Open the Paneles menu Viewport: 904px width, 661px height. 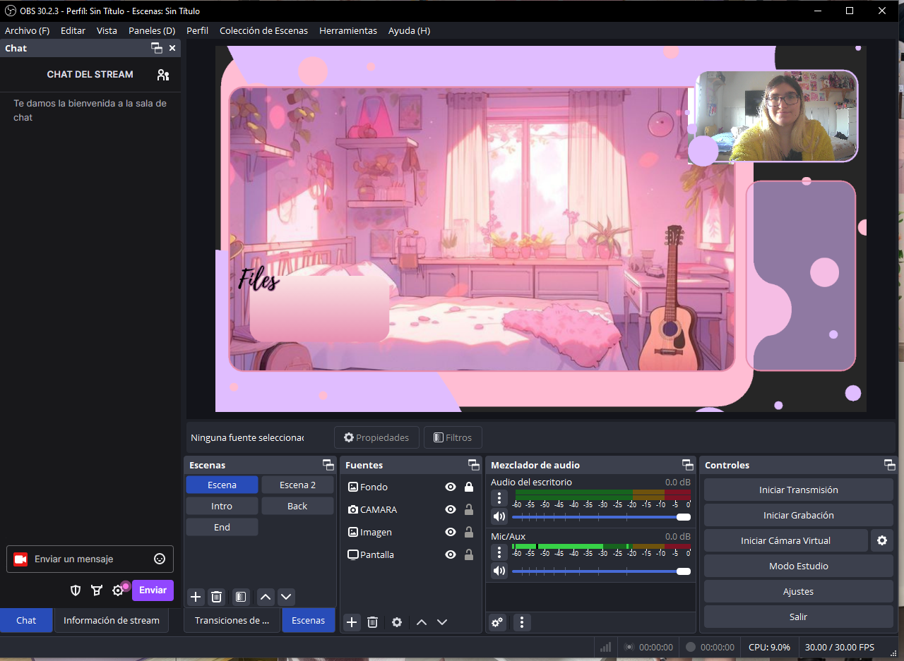coord(152,30)
